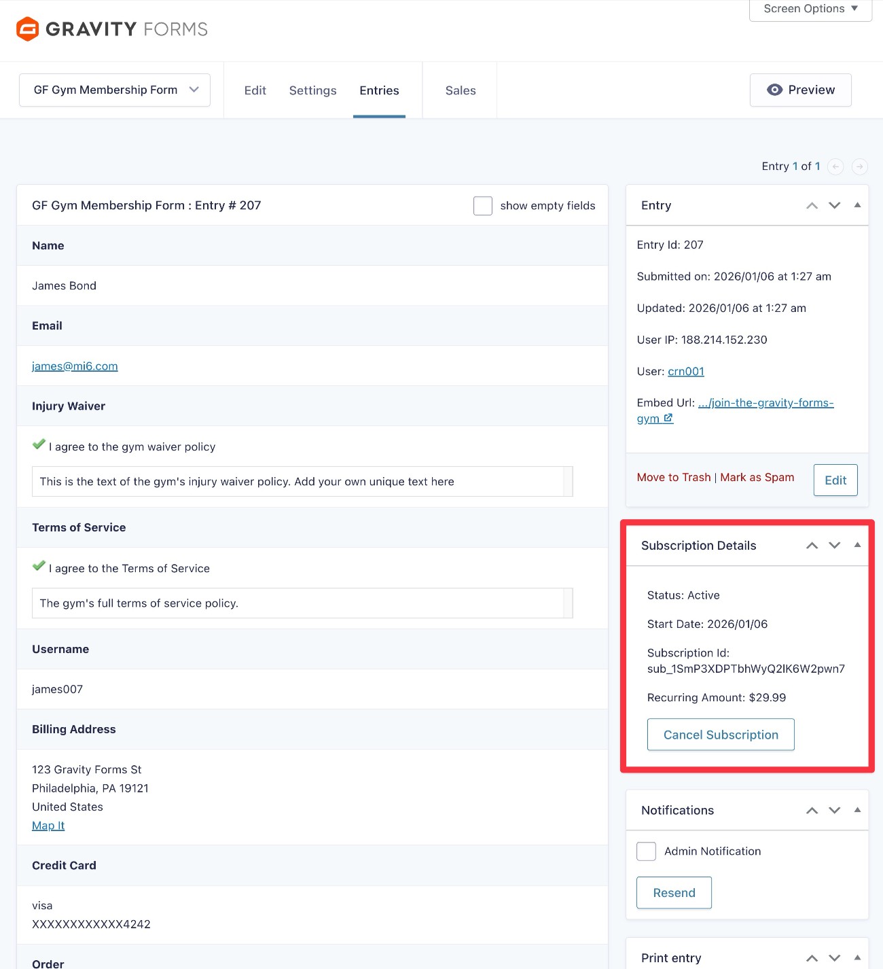Viewport: 883px width, 969px height.
Task: Move the Print entry panel down via arrow icon
Action: [834, 957]
